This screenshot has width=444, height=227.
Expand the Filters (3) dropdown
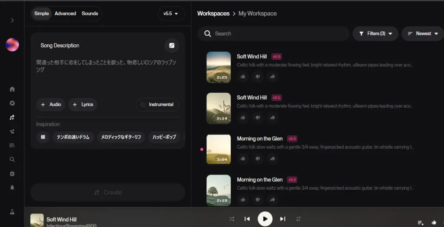pyautogui.click(x=375, y=33)
